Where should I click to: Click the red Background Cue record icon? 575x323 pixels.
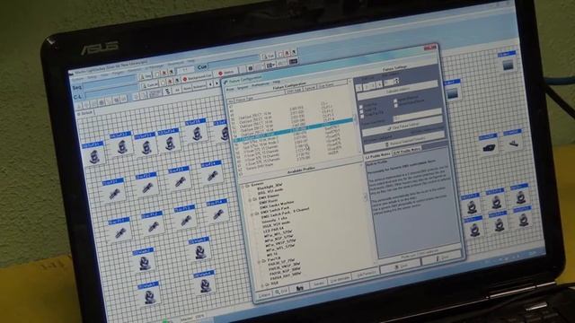tap(185, 79)
